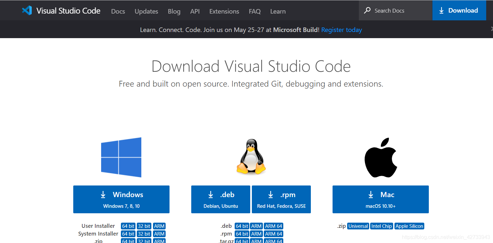
Task: Click the ".rpm" row label under Linux
Action: pos(226,234)
